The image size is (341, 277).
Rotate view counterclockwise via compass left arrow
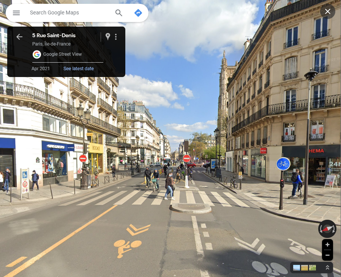coord(321,230)
